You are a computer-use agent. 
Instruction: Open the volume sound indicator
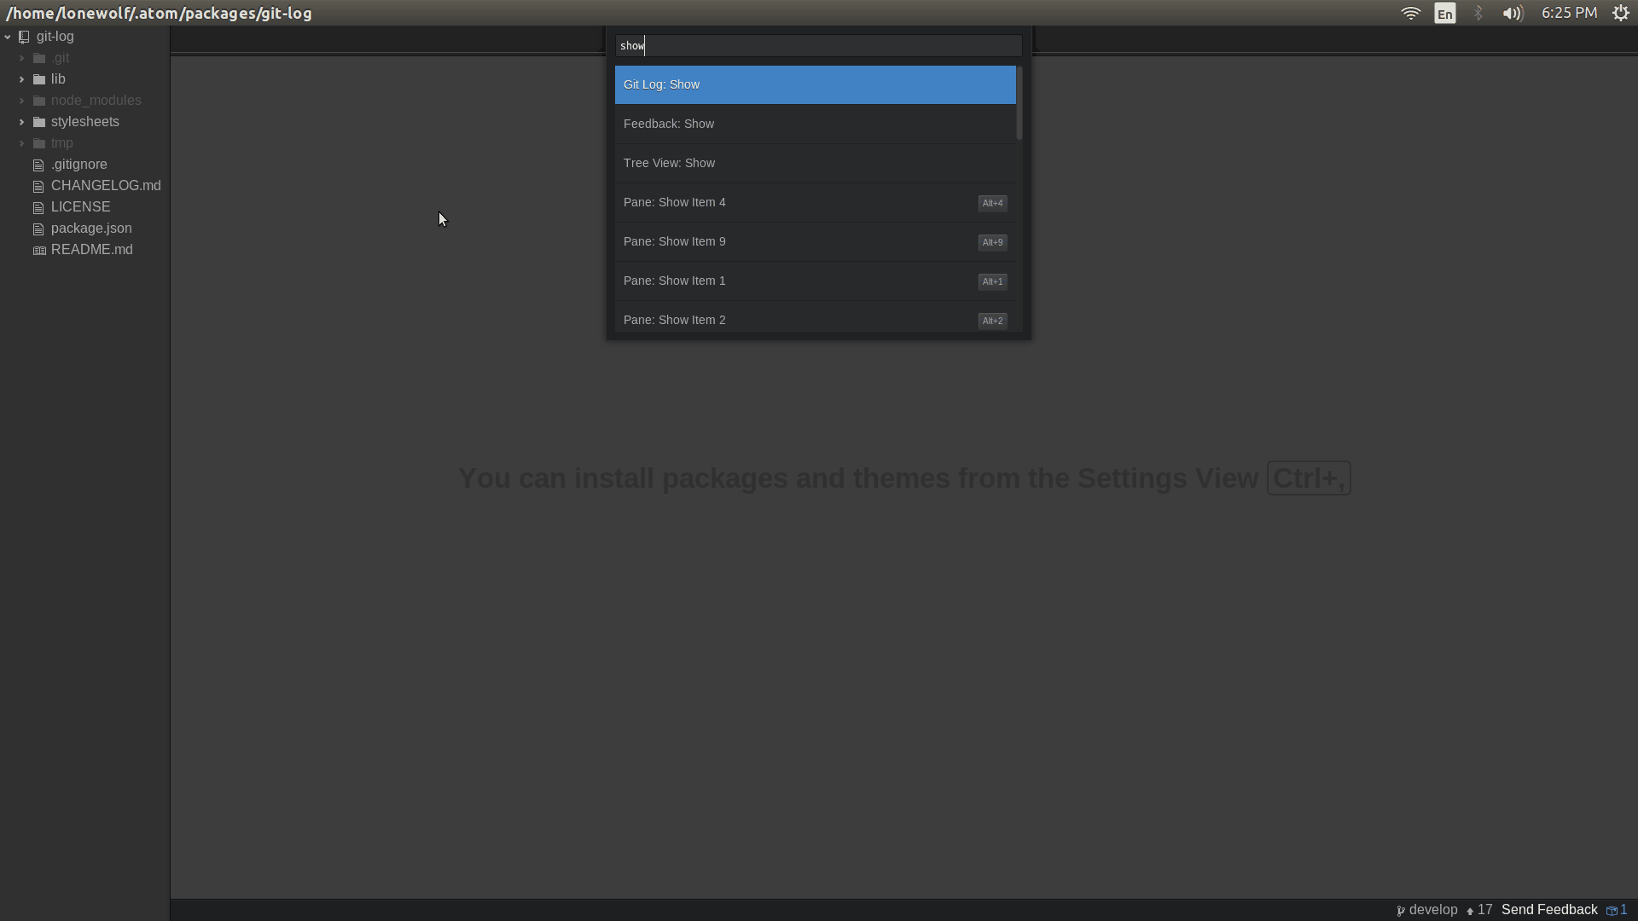point(1512,13)
